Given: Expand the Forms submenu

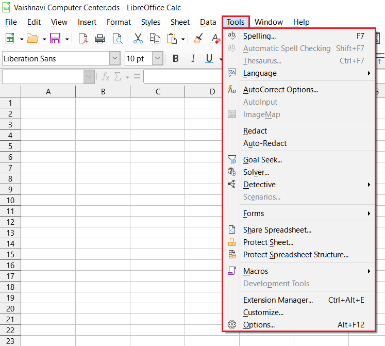Looking at the screenshot, I should click(299, 213).
